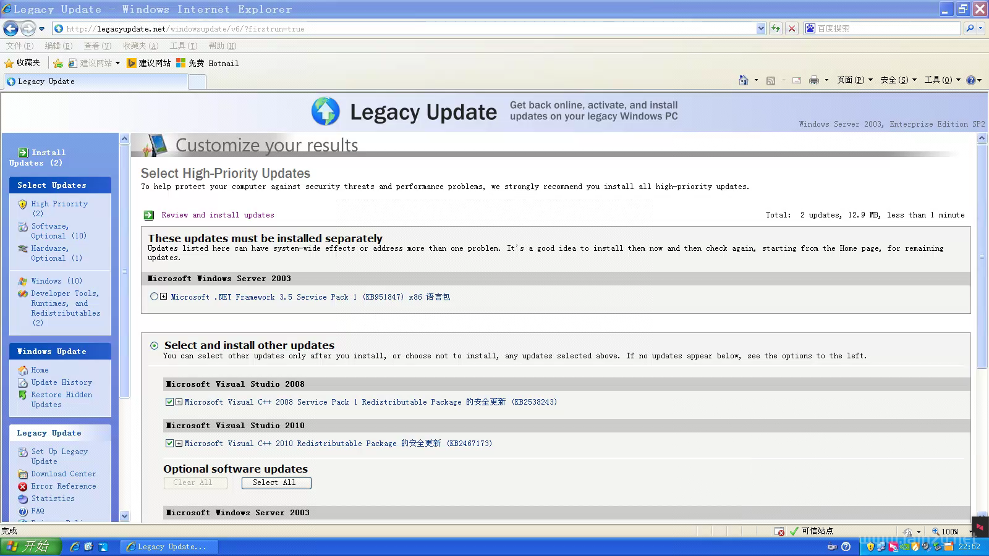Click the home icon in command bar
This screenshot has height=556, width=989.
click(744, 80)
